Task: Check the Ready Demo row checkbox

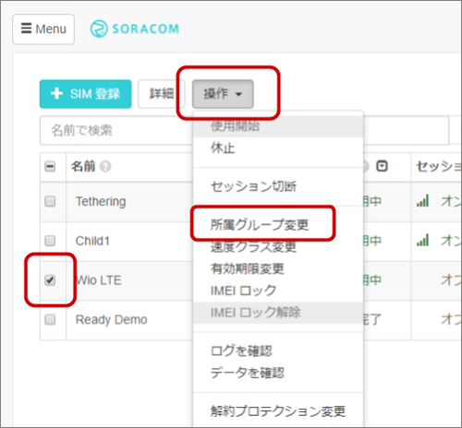Action: click(50, 319)
